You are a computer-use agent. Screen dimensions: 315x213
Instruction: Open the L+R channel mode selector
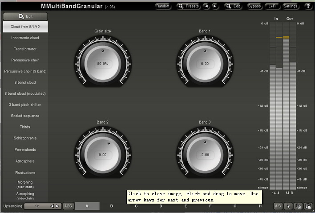[272, 6]
